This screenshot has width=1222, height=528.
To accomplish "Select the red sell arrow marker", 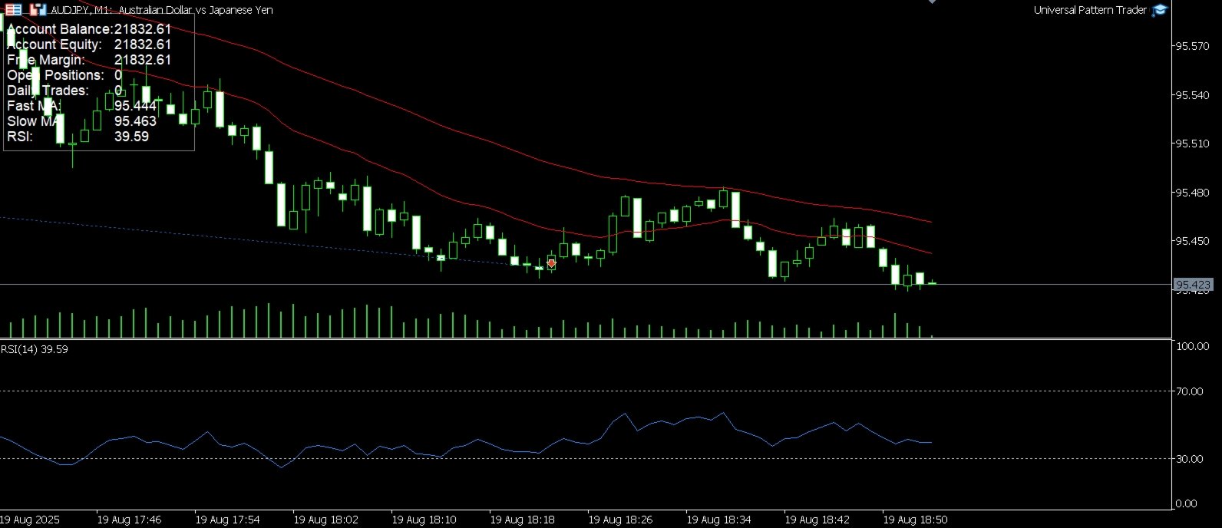I will point(551,263).
